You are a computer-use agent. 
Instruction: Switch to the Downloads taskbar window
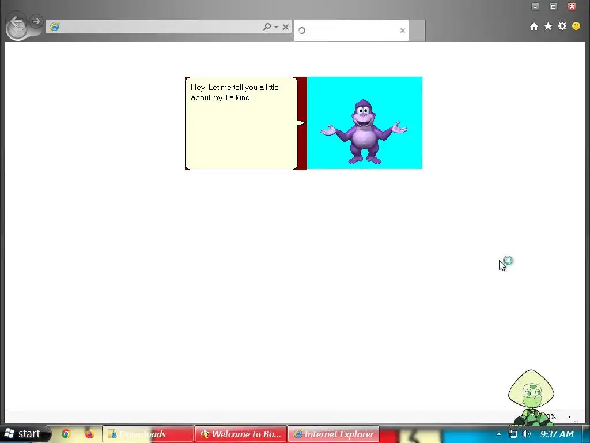(x=148, y=434)
